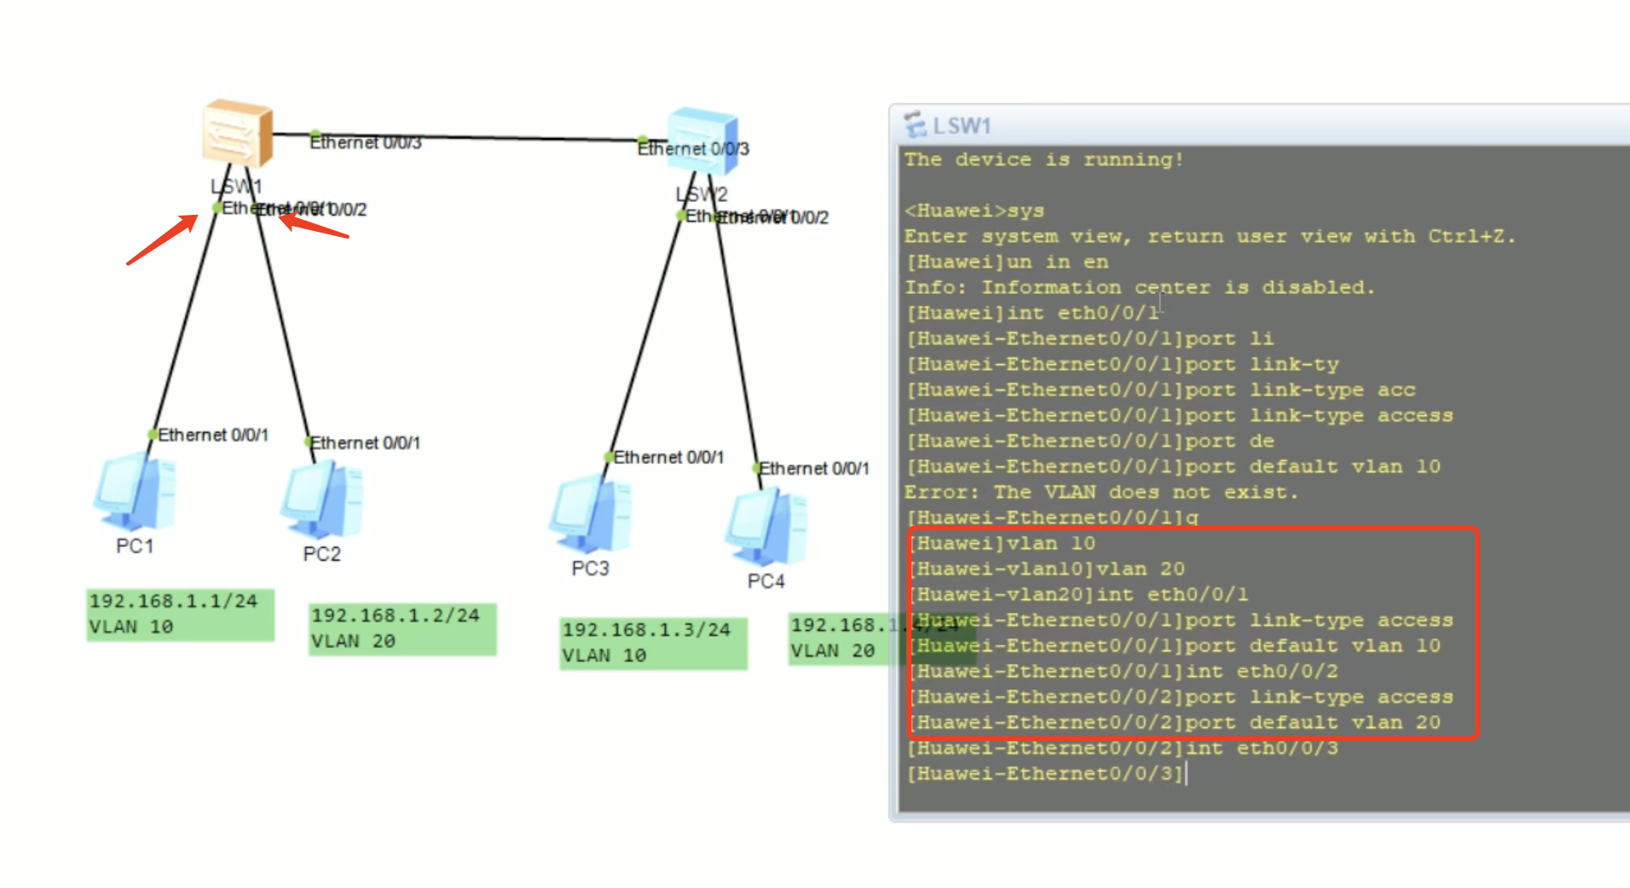Select the LSW2 switch icon in topology

click(x=702, y=141)
